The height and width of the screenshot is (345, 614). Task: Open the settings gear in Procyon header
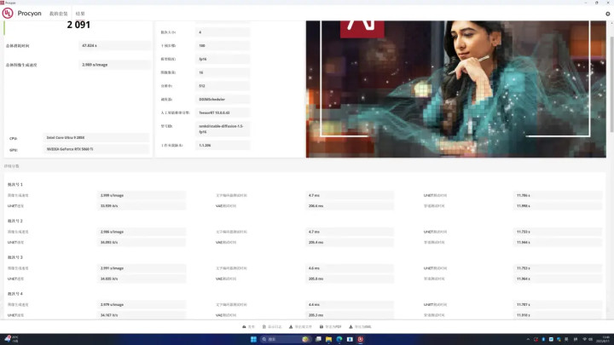(608, 14)
